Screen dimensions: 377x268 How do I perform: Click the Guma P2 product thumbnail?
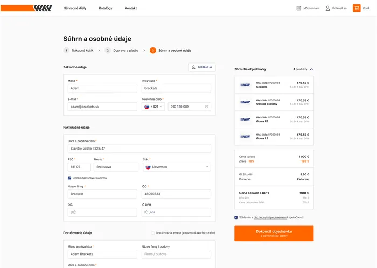click(245, 119)
